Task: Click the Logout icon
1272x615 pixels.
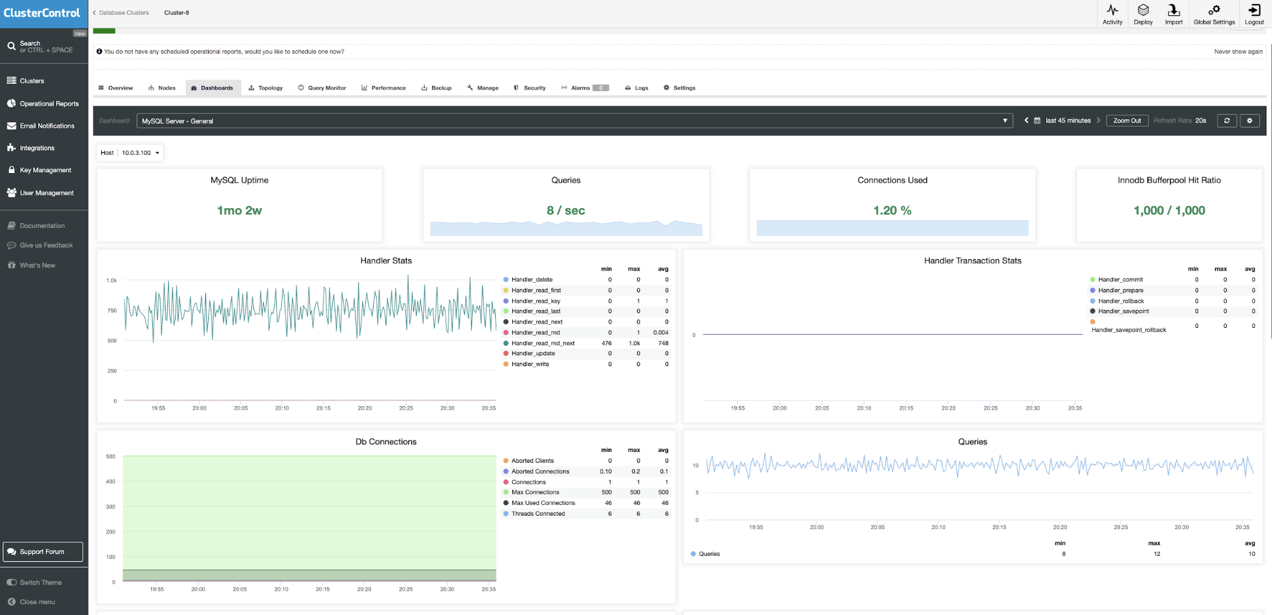Action: 1254,11
